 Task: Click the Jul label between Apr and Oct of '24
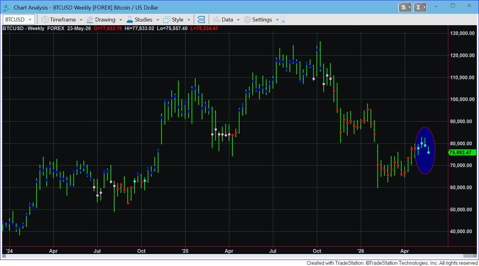click(97, 251)
